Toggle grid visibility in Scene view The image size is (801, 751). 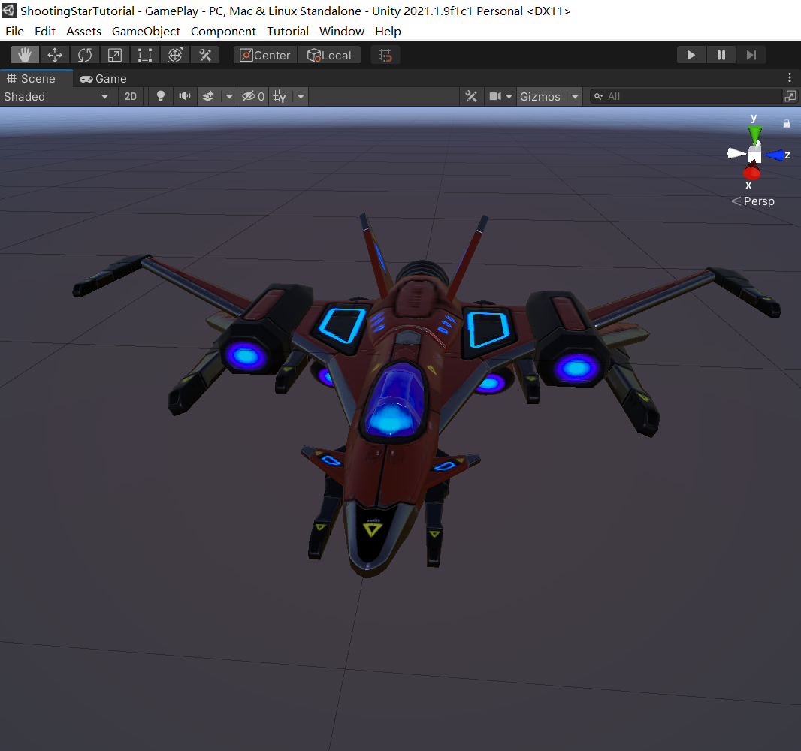[277, 96]
